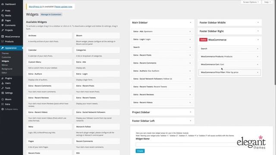
Task: Click the Bloom icon in sidebar
Action: 3,99
